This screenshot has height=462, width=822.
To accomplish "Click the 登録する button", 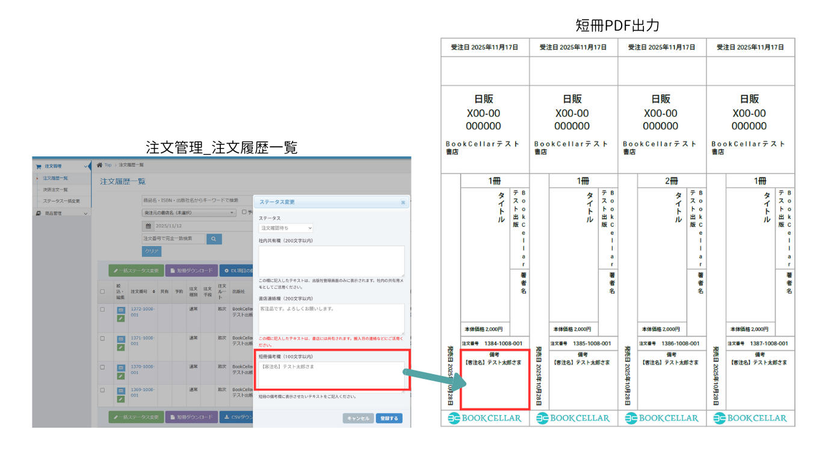I will click(389, 418).
